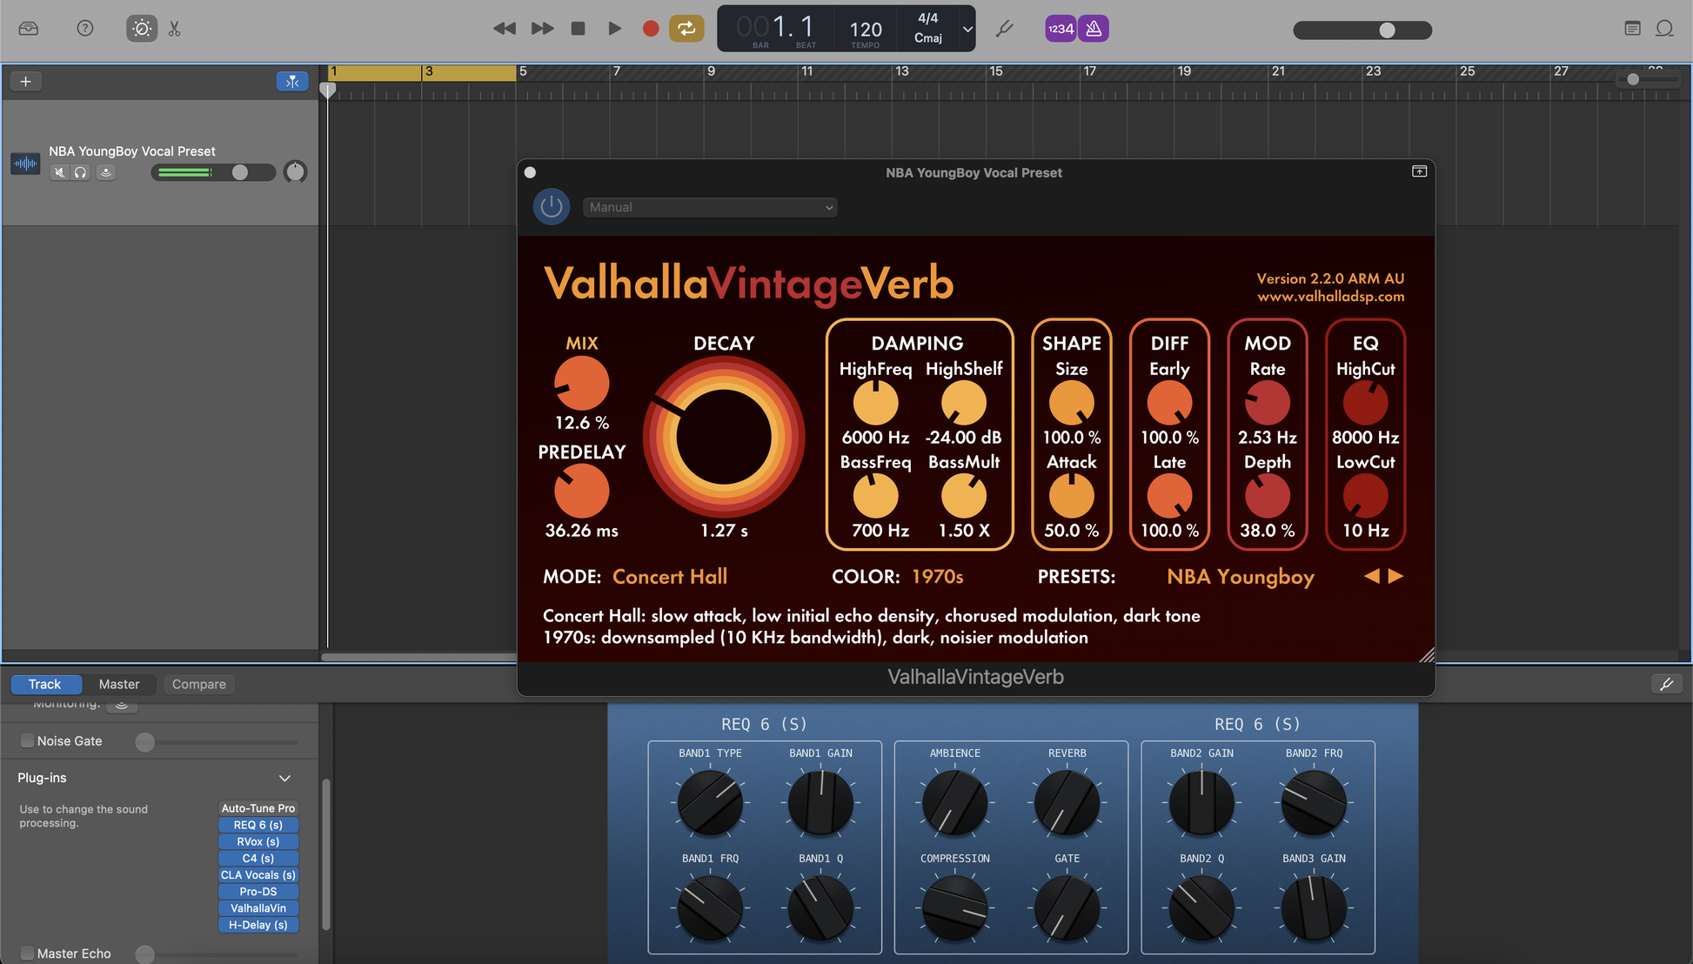Enable the Noise Gate checkbox
Screen dimensions: 1693x964
[28, 741]
